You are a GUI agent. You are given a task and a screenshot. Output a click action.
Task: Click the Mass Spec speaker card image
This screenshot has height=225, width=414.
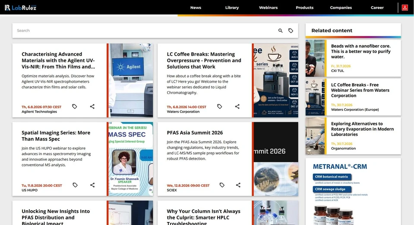131,159
